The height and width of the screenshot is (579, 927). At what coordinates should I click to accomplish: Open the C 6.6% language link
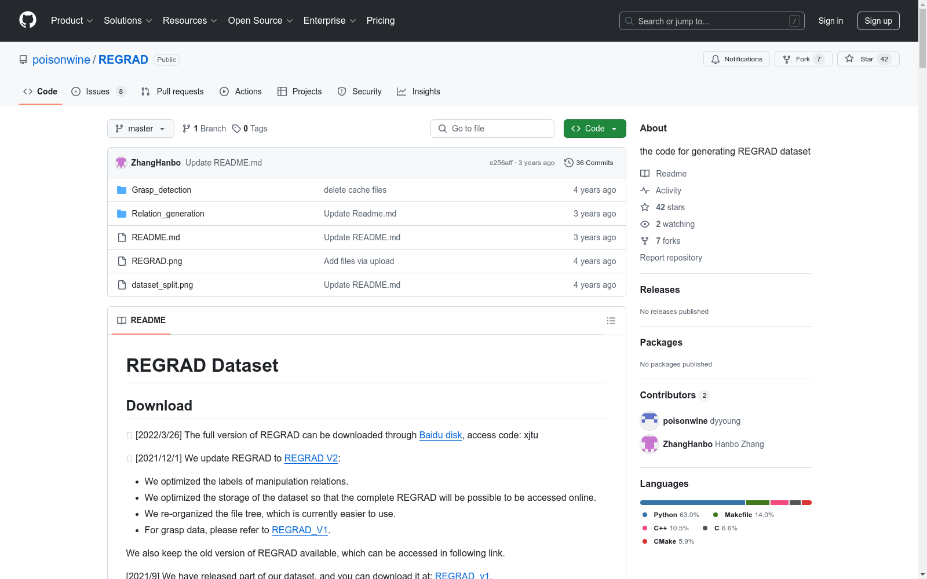720,528
